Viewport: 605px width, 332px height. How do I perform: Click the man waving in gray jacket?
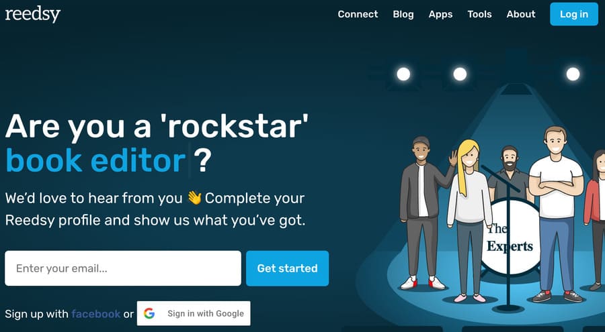click(x=424, y=213)
